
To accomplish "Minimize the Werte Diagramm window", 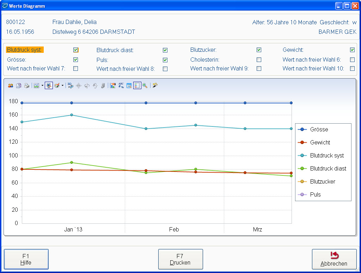I will [x=339, y=6].
